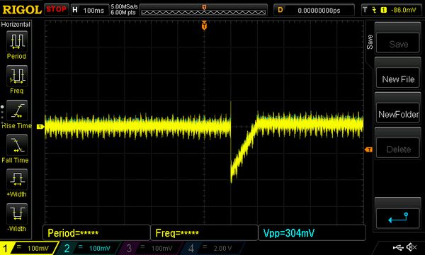Select the Period measurement icon
Screen dimensions: 425x255
17,41
